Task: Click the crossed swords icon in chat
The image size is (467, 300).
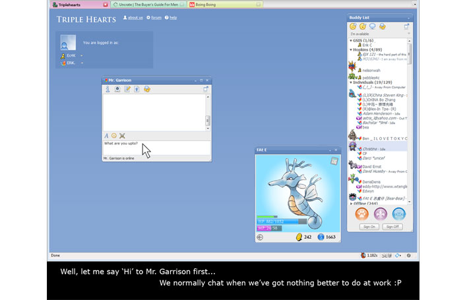Action: (x=122, y=135)
